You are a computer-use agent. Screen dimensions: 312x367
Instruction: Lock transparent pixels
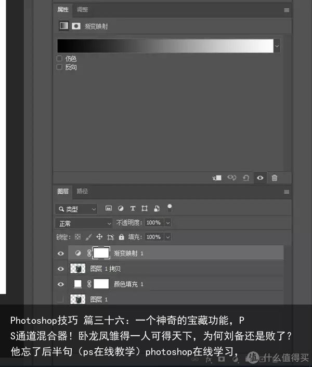tap(77, 237)
